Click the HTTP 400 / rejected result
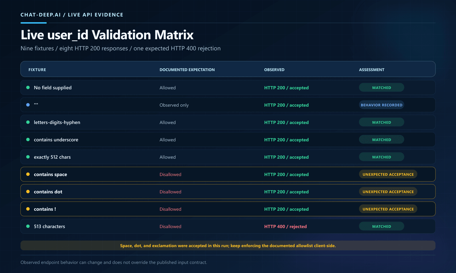456x273 pixels. click(285, 226)
